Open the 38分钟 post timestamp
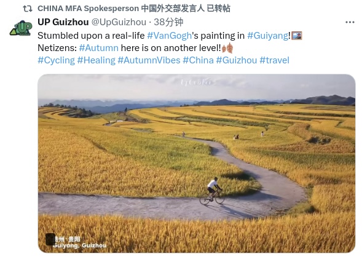 click(x=168, y=22)
